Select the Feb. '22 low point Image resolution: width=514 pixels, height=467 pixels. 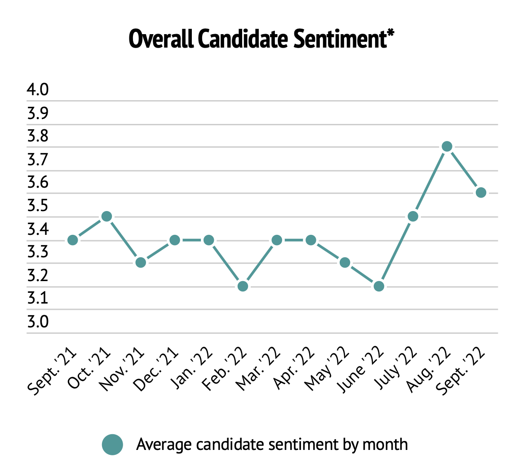click(243, 286)
